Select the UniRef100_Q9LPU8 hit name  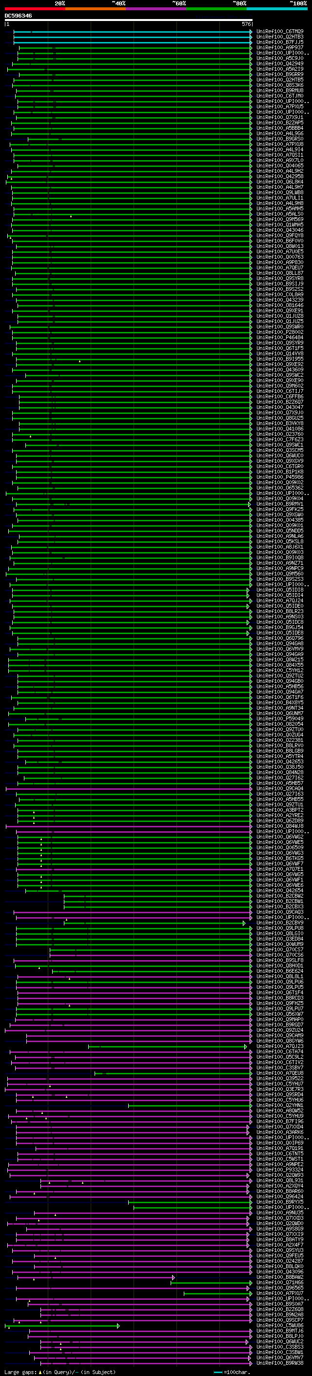pyautogui.click(x=280, y=928)
